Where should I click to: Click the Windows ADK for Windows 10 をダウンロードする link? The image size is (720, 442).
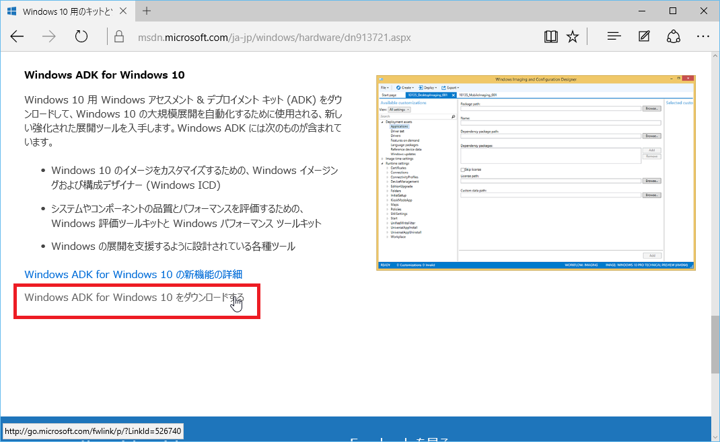click(x=134, y=298)
